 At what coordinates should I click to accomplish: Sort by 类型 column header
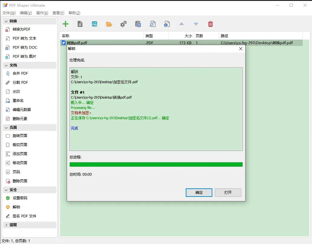[156, 36]
